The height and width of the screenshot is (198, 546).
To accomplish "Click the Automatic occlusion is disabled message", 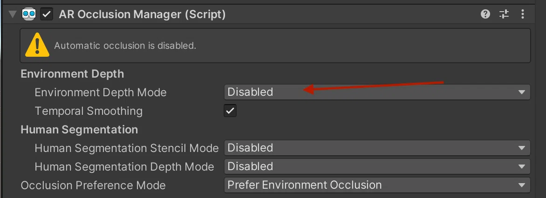I will tap(125, 46).
